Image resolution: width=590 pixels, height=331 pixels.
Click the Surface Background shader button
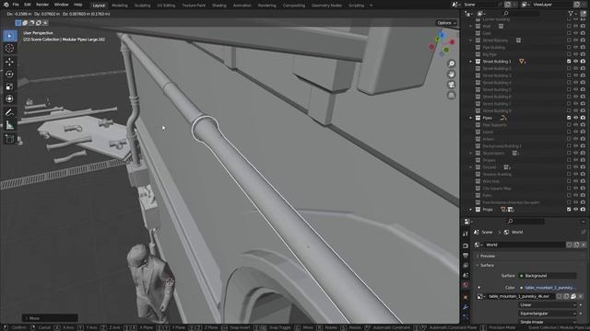[x=548, y=276]
